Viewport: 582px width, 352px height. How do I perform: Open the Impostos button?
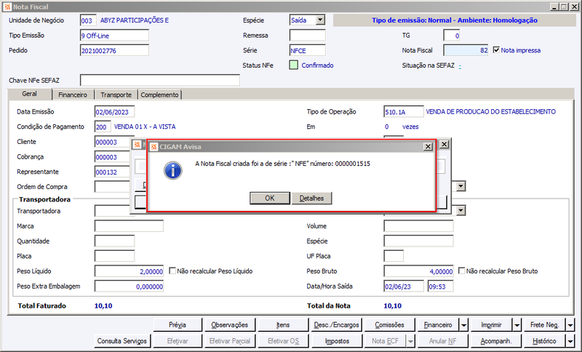337,340
